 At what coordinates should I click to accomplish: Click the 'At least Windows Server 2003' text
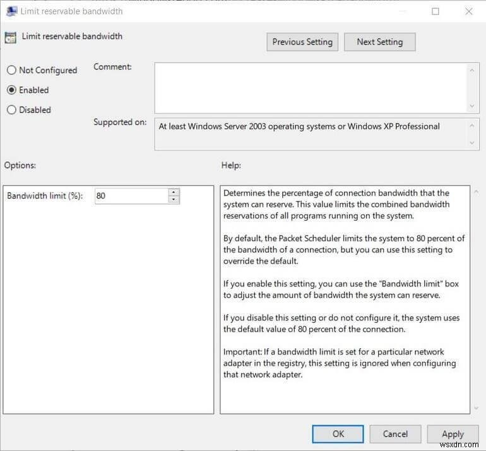coord(299,126)
